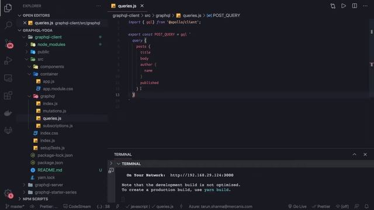This screenshot has height=210, width=374.
Task: Click Go Live in status bar
Action: [297, 206]
